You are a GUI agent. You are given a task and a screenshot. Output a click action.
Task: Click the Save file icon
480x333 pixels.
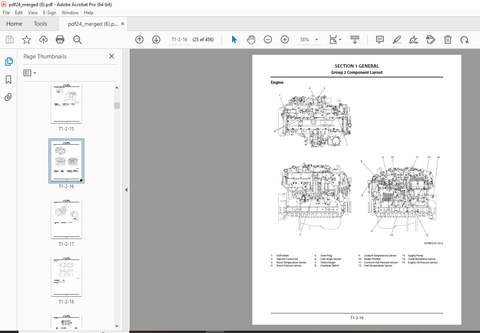point(10,40)
